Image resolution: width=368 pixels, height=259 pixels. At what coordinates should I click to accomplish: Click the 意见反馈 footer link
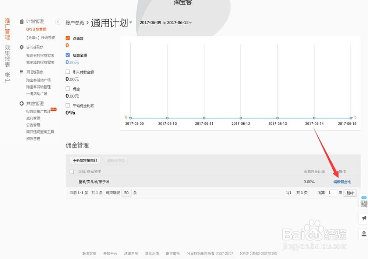[x=152, y=253]
